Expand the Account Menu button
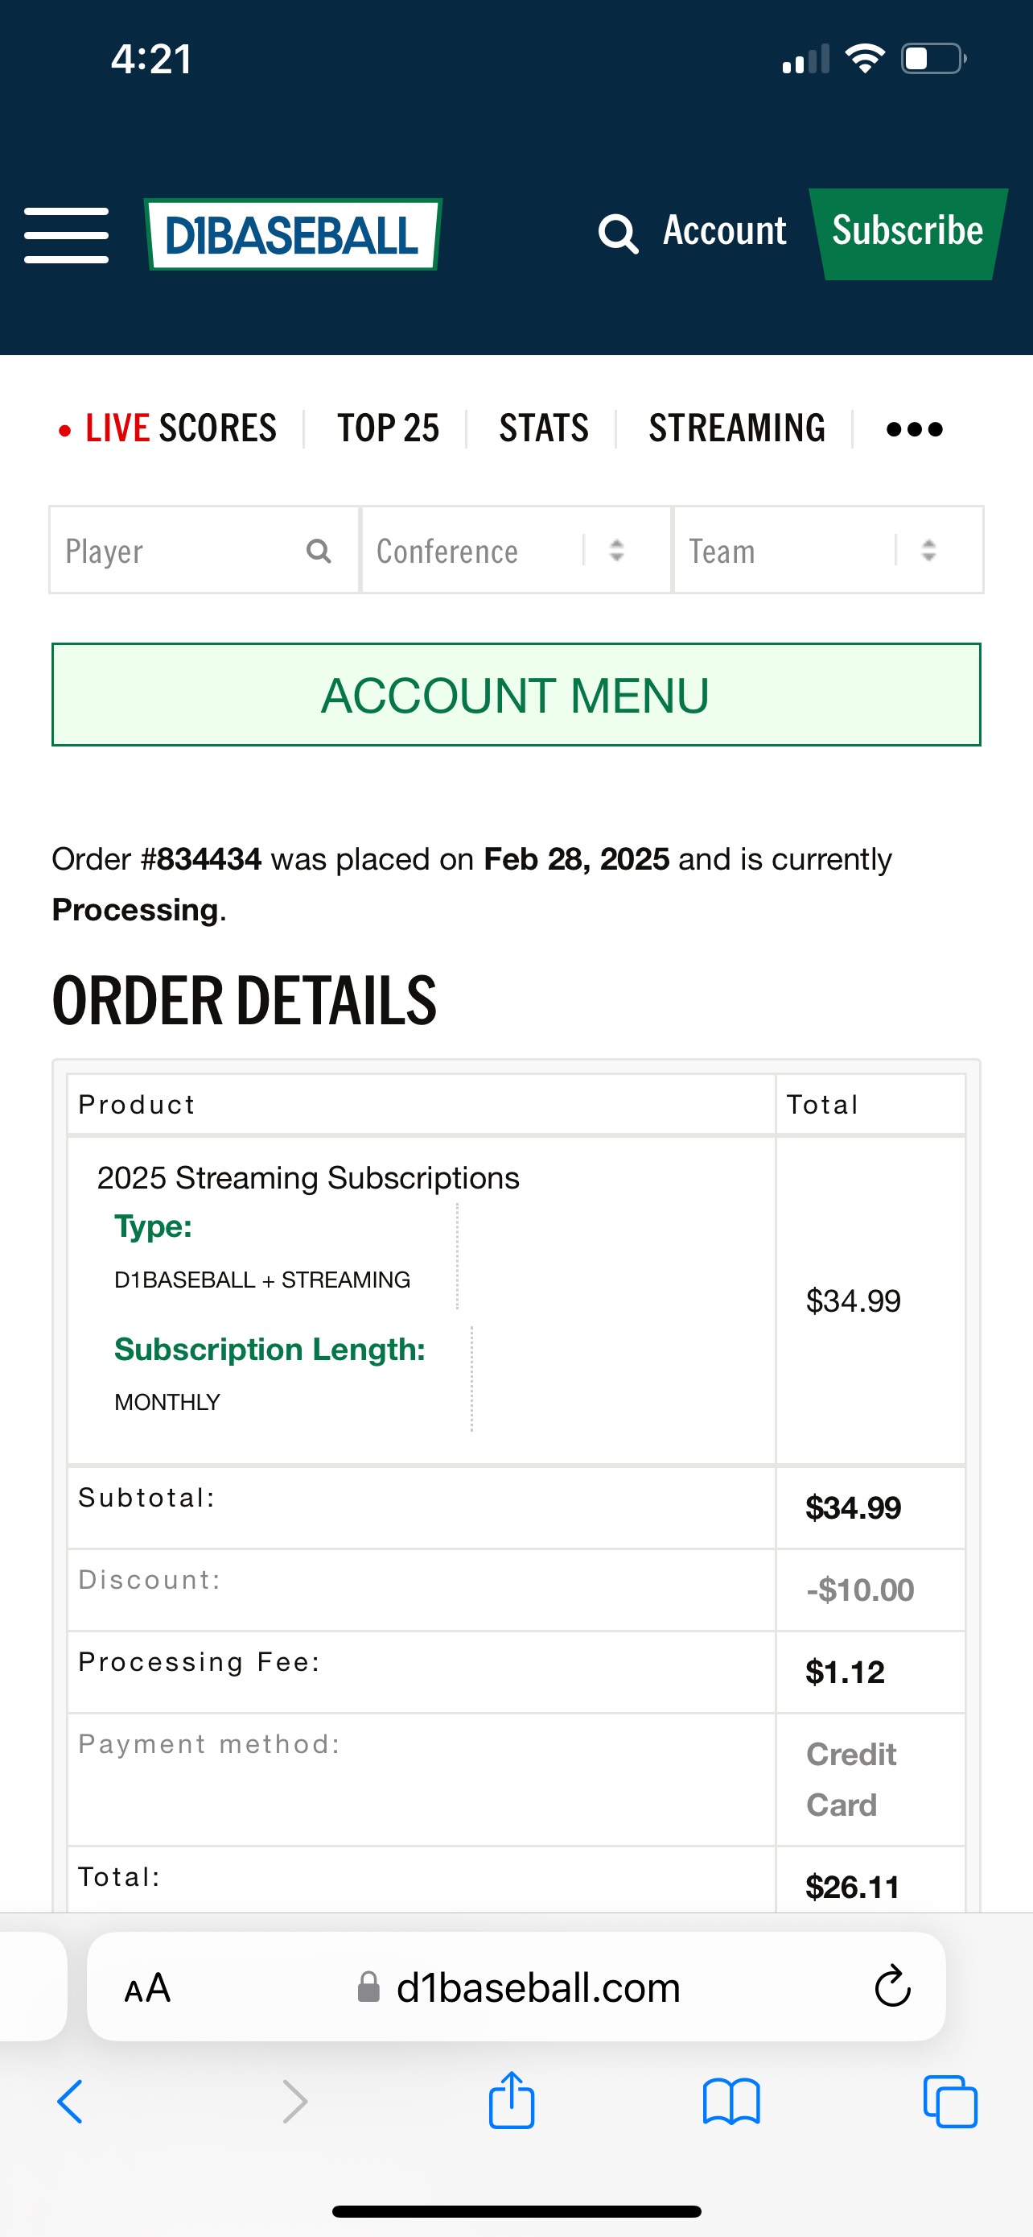 [x=516, y=695]
